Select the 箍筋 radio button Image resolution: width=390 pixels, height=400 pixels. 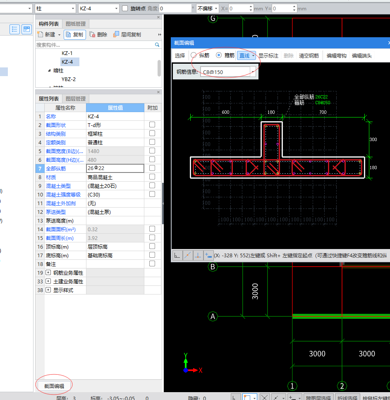pos(219,55)
